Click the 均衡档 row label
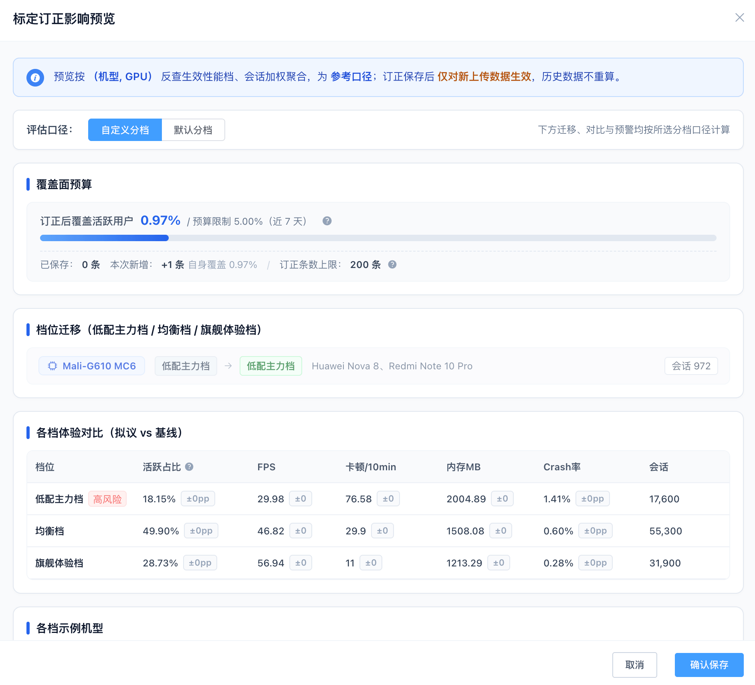 point(50,531)
